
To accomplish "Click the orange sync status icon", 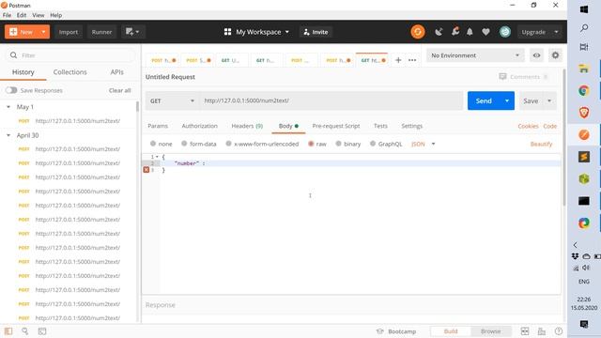I will click(417, 32).
